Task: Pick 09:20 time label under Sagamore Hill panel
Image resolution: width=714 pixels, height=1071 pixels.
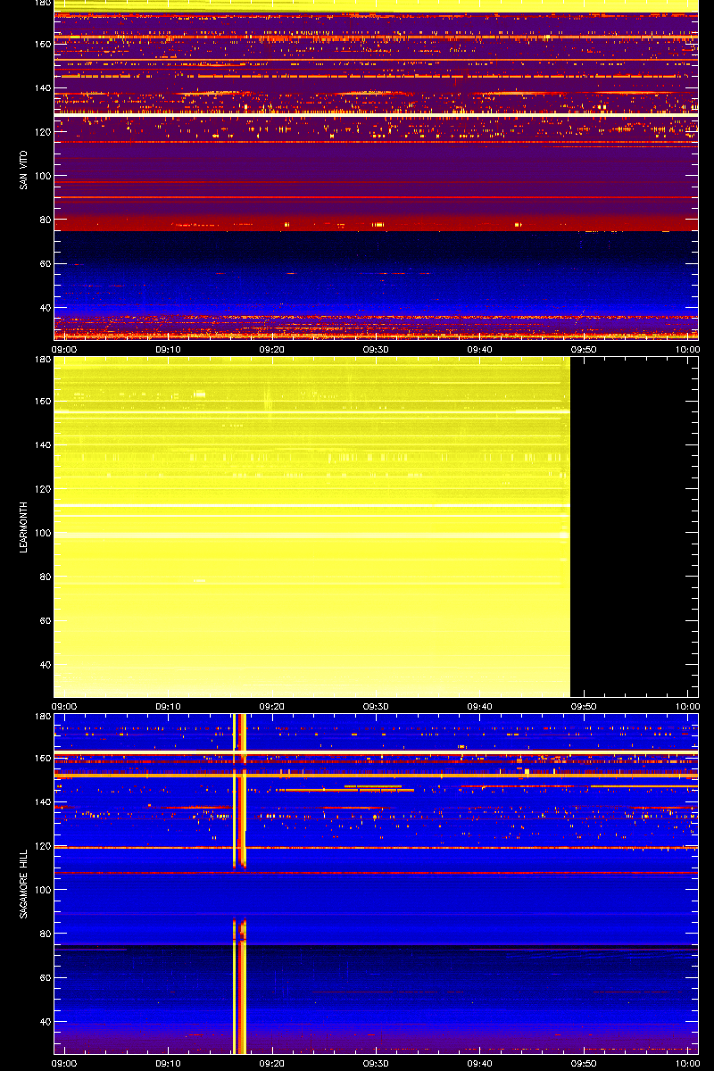Action: [x=272, y=1064]
